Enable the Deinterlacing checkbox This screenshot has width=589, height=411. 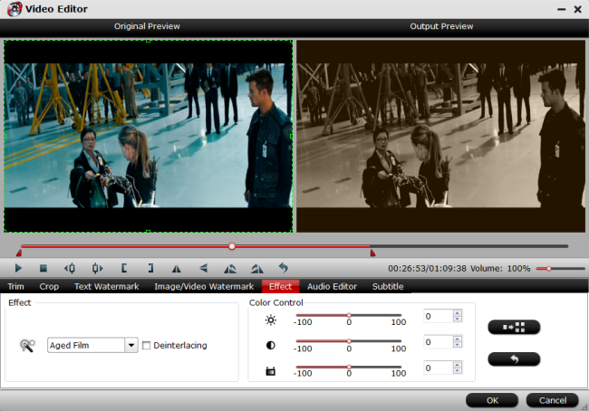coord(147,345)
